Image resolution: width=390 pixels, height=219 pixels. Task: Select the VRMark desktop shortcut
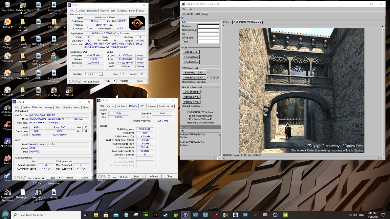pos(69,91)
